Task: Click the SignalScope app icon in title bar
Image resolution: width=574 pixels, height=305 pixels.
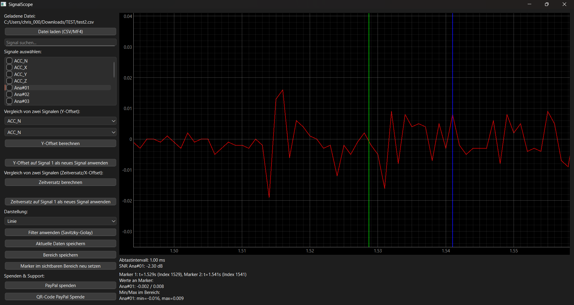Action: point(4,4)
